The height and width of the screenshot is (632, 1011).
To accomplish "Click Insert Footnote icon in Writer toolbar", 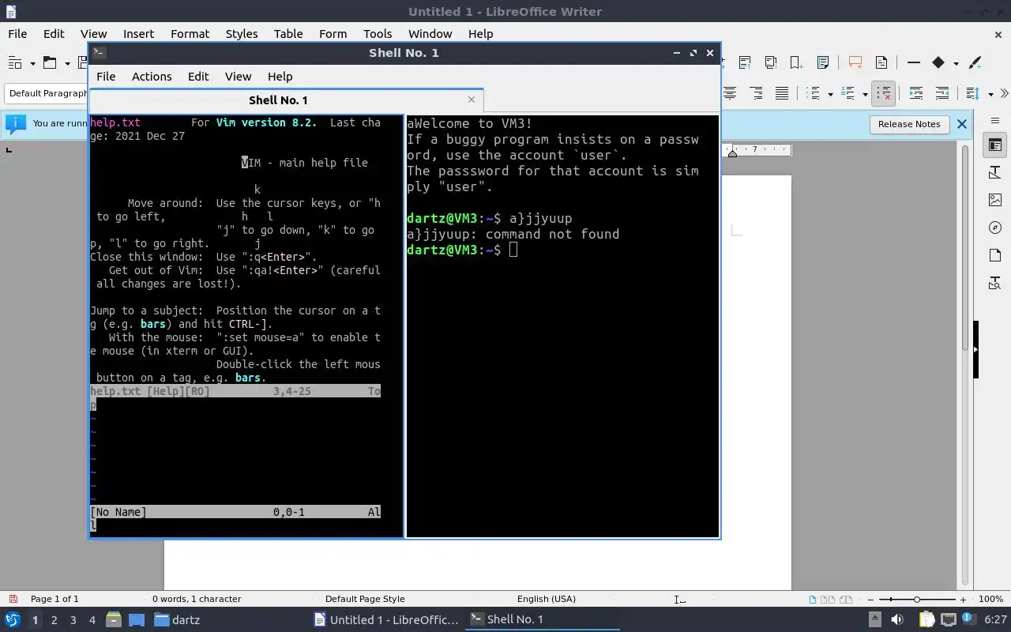I will [x=744, y=62].
